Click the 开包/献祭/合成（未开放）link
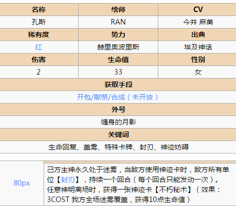The width and height of the screenshot is (236, 206). (x=118, y=97)
